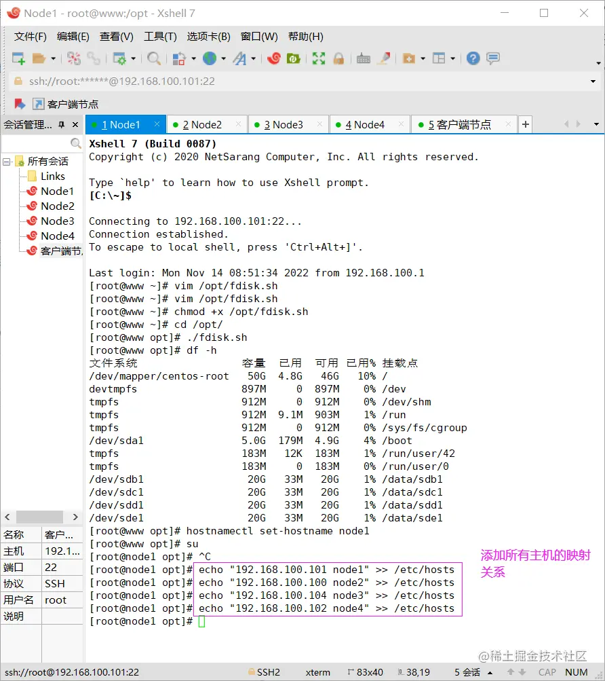Close the 1 Node1 tab
The image size is (605, 681).
click(157, 124)
